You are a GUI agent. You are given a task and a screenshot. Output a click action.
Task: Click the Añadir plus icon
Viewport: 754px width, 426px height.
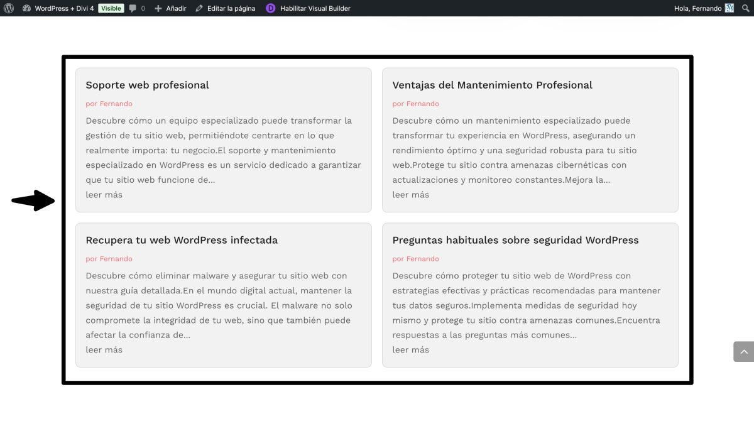tap(157, 8)
